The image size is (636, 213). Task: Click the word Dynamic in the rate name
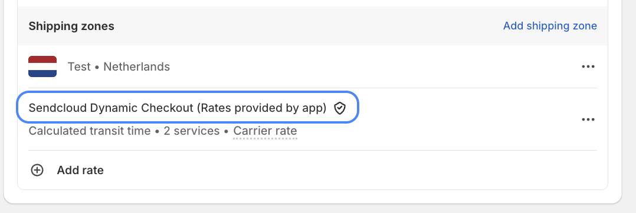[x=114, y=108]
